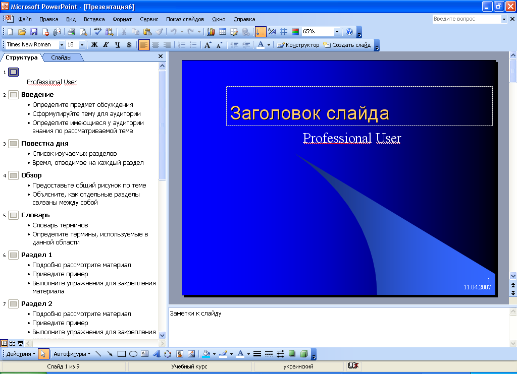Open the zoom 65% dropdown
This screenshot has height=374, width=517.
(337, 32)
